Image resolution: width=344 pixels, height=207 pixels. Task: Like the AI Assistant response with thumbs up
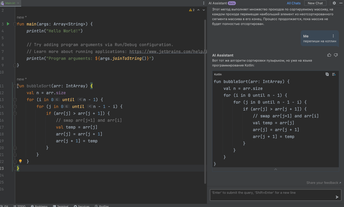click(x=329, y=55)
